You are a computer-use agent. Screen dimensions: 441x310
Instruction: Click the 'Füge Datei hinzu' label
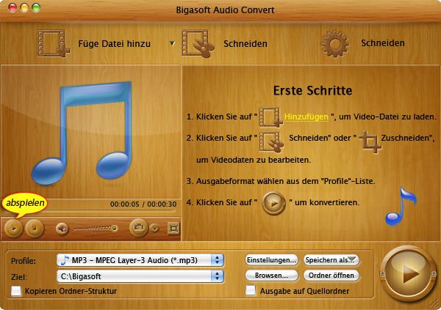[114, 44]
